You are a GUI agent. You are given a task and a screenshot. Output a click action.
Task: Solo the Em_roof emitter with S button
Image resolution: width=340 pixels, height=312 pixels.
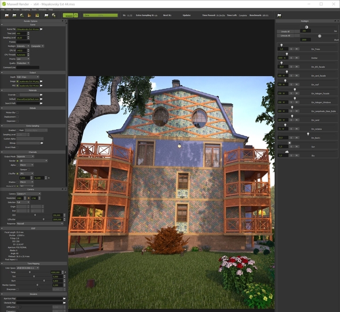[x=291, y=84]
